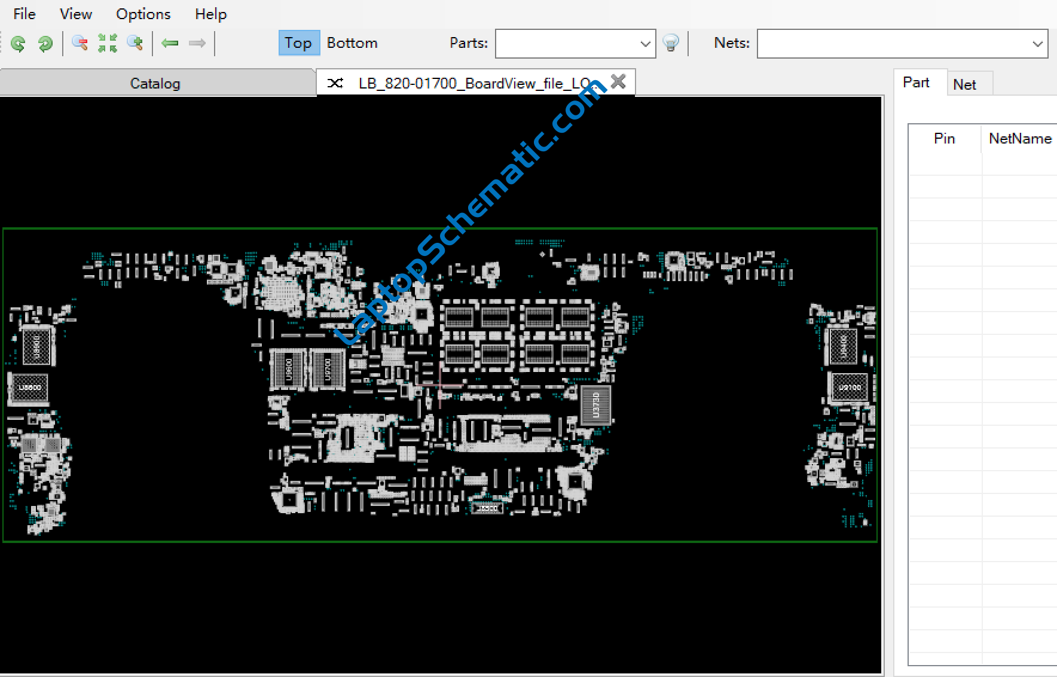Open the Options menu
This screenshot has width=1057, height=677.
point(143,14)
